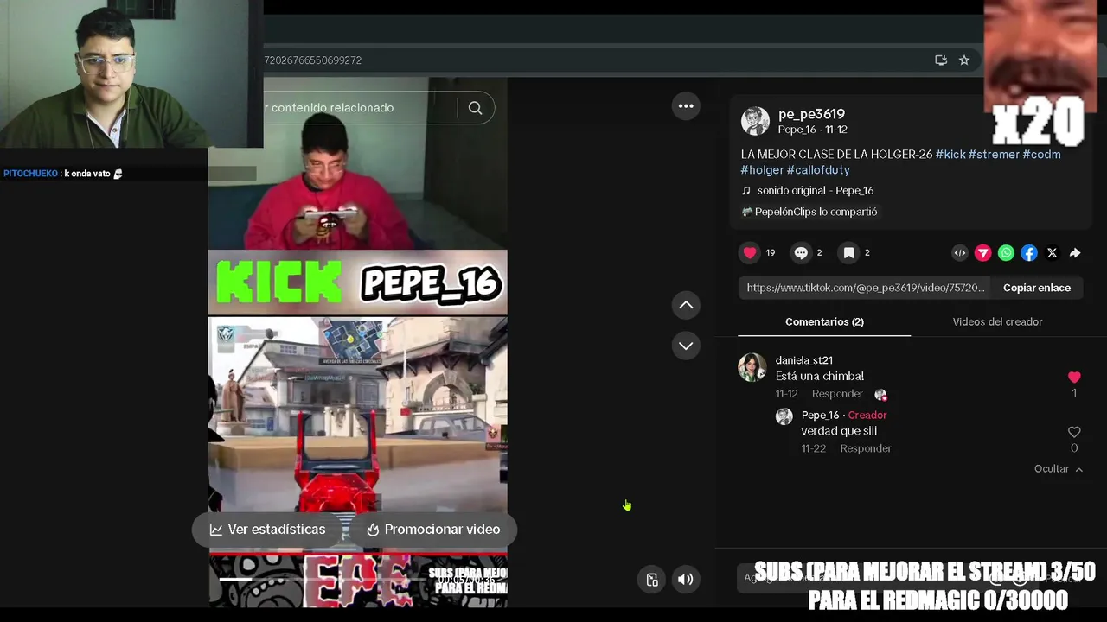1107x622 pixels.
Task: Open hashtag #callofduty
Action: tap(818, 170)
